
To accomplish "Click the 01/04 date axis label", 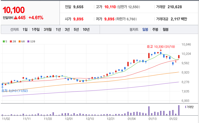I will click(132, 119).
